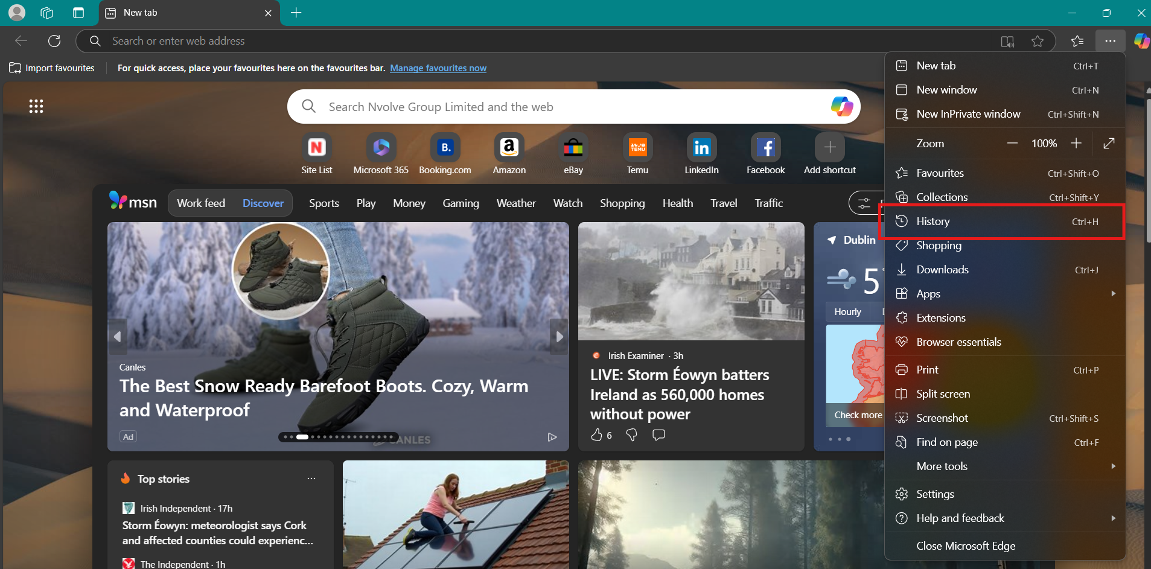This screenshot has height=569, width=1151.
Task: Open Settings from menu
Action: (x=1005, y=494)
